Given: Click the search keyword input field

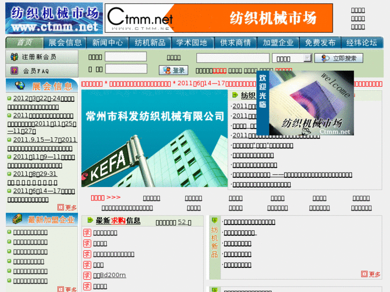Looking at the screenshot, I should (233, 58).
